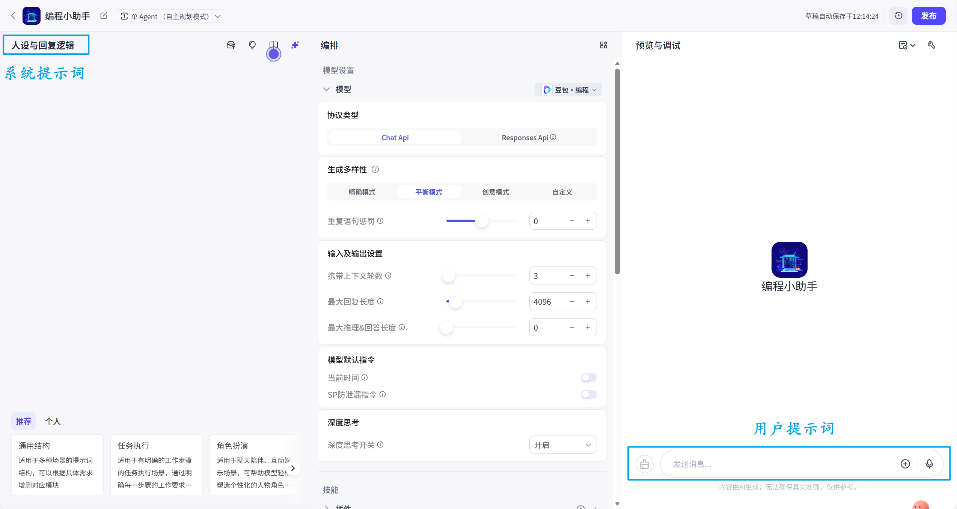
Task: Click the arrow to see more template cards
Action: point(292,468)
